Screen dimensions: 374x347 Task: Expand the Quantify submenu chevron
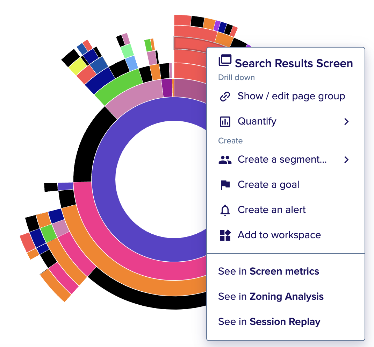pyautogui.click(x=346, y=121)
